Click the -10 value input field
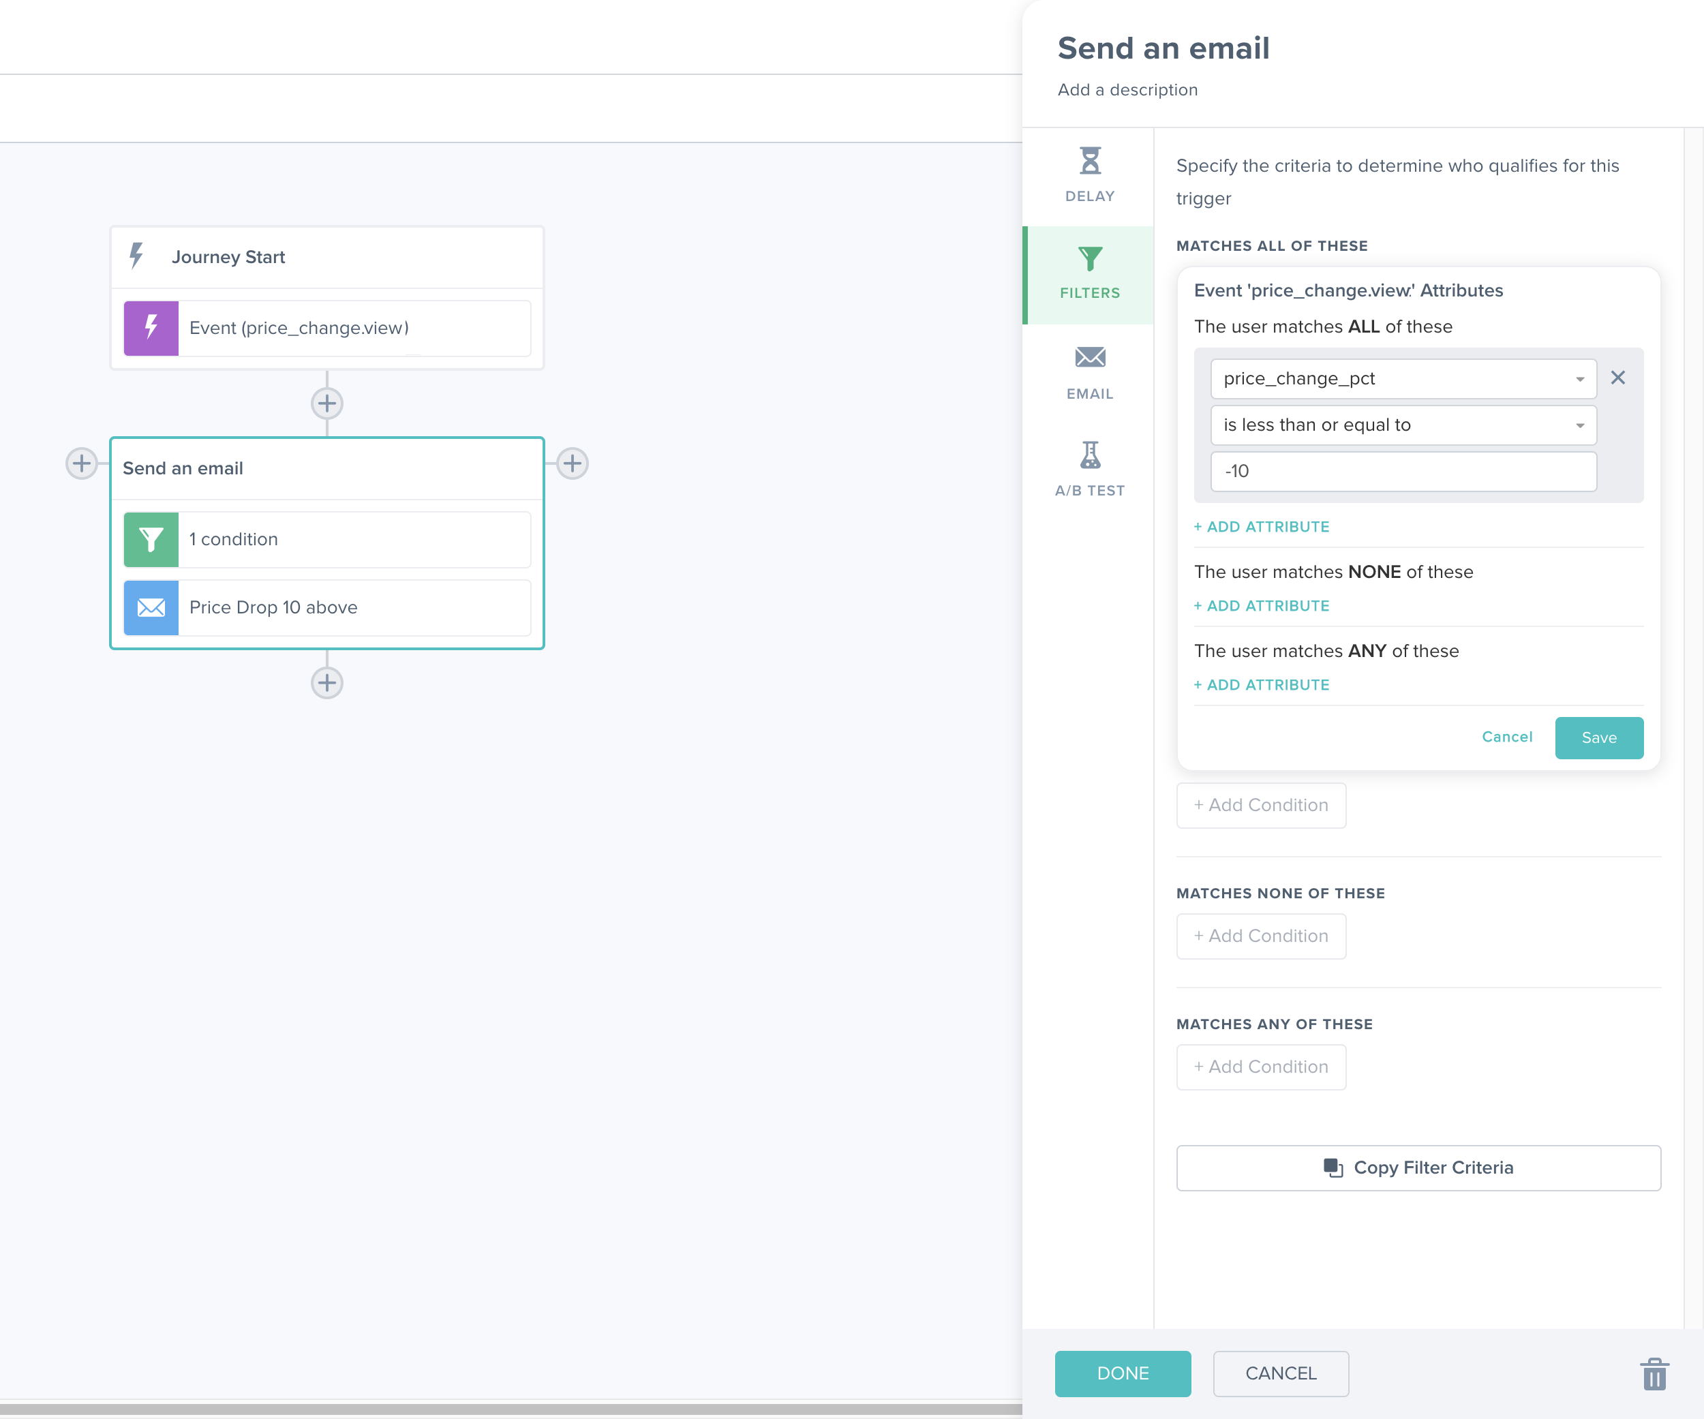Image resolution: width=1704 pixels, height=1419 pixels. click(x=1403, y=470)
